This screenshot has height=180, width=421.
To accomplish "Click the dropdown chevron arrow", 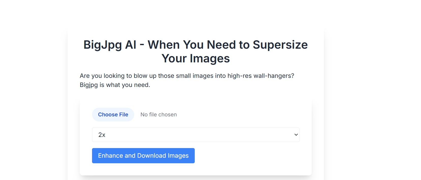I will (296, 135).
